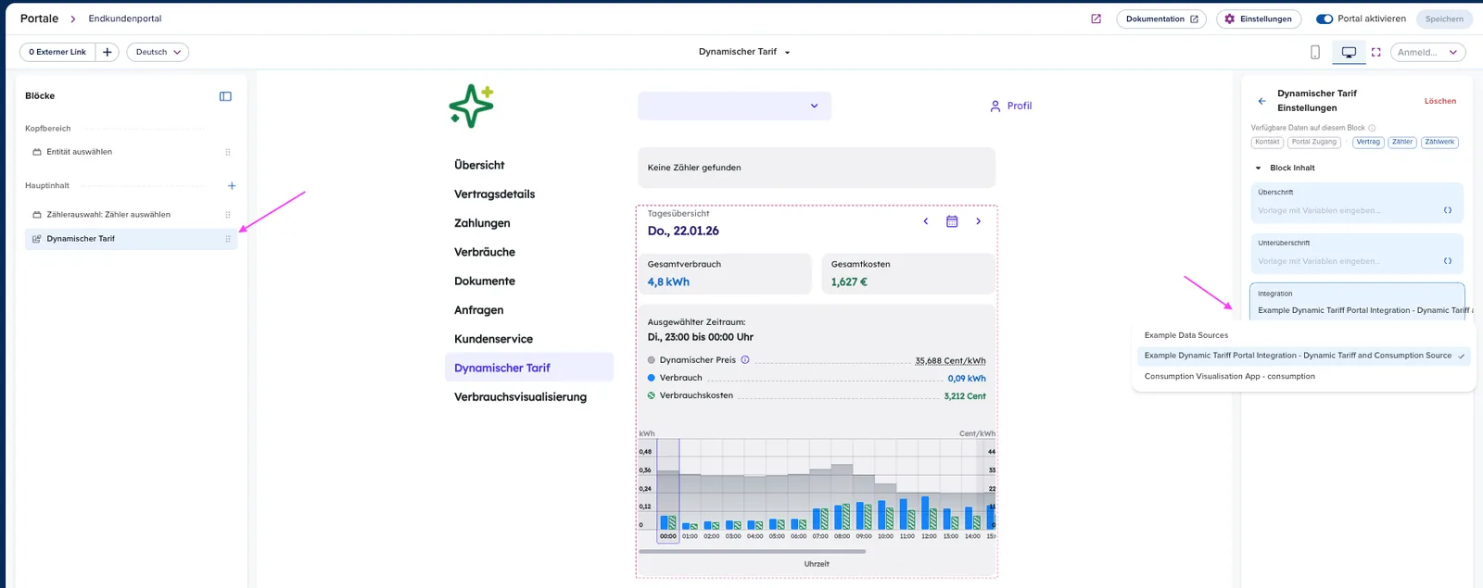This screenshot has height=588, width=1483.
Task: Open Verbrauchsvisualisierung in the portal menu
Action: click(520, 397)
